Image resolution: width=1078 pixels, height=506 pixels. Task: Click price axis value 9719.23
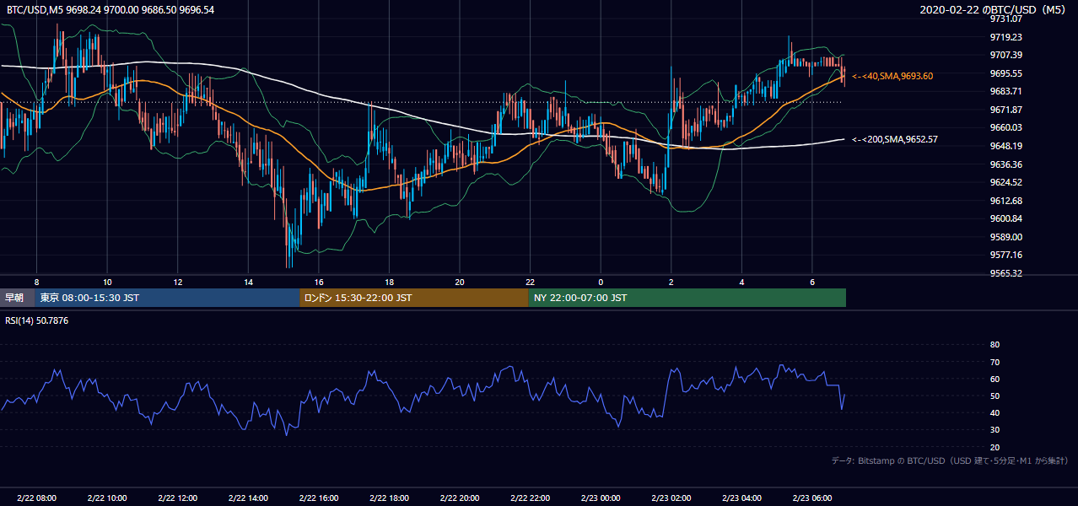click(x=1006, y=37)
